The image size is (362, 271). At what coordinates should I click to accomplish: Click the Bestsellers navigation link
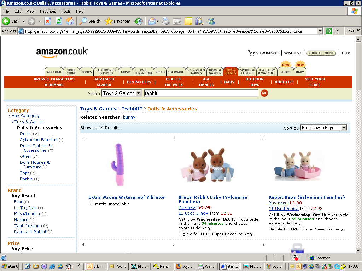pos(139,82)
